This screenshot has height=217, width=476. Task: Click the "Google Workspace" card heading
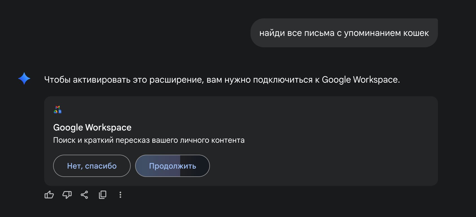tap(92, 127)
